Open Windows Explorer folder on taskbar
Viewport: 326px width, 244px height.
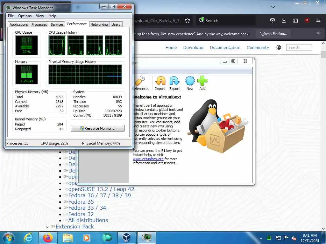click(68, 238)
